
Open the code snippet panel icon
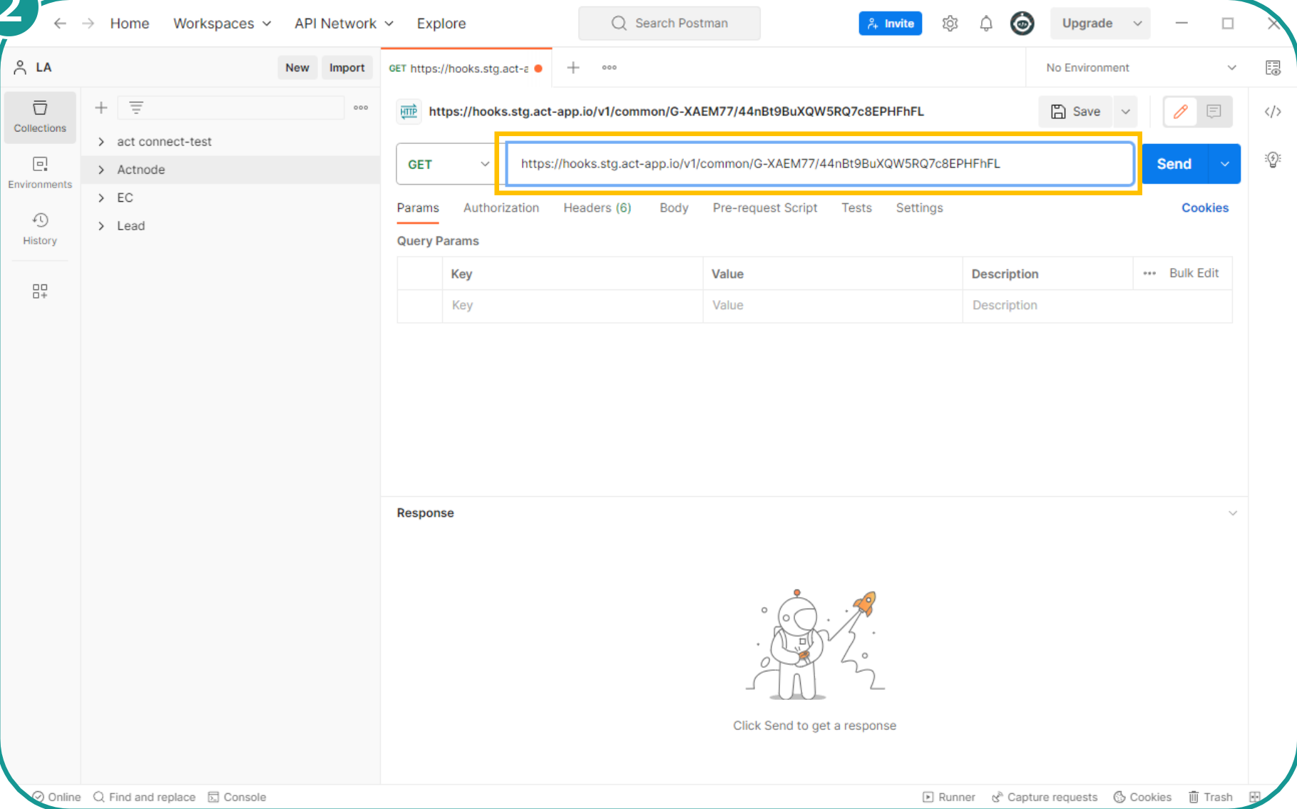tap(1273, 111)
